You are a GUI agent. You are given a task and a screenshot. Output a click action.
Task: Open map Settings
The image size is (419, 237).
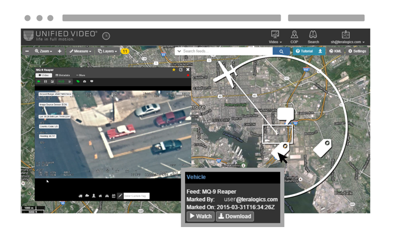pos(357,51)
